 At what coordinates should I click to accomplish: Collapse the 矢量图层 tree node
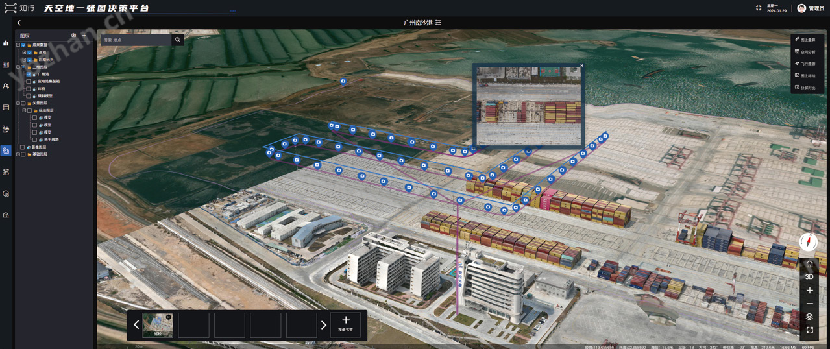[18, 103]
